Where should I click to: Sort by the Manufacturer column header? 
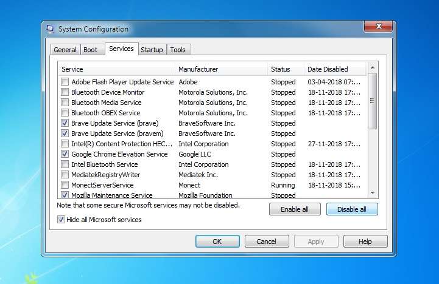pos(221,69)
